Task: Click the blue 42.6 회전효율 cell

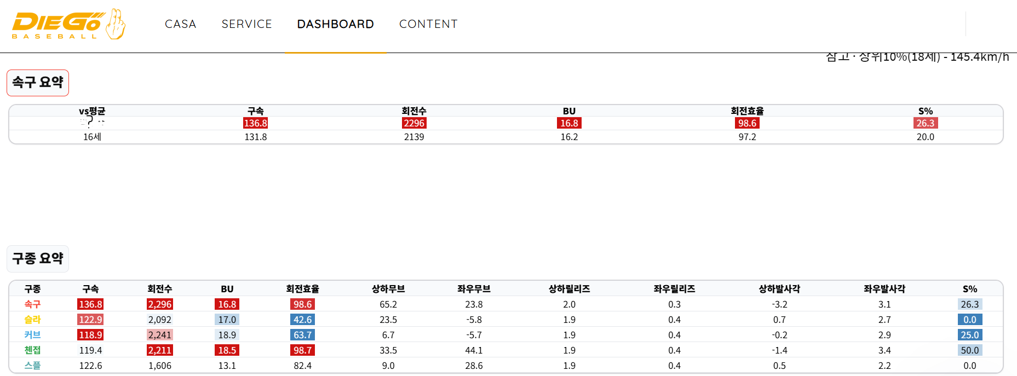Action: [302, 320]
